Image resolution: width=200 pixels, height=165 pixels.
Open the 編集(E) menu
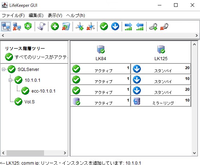coord(36,15)
